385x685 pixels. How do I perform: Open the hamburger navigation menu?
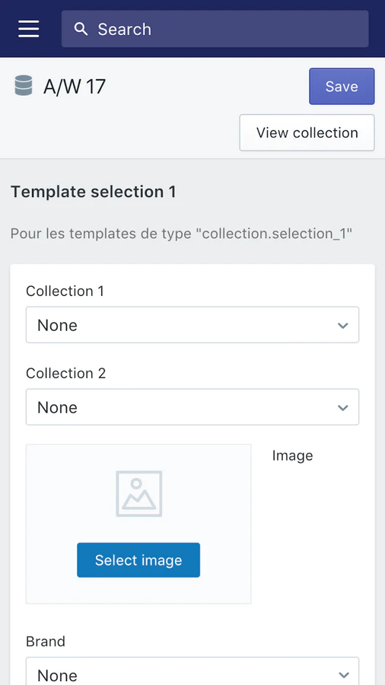click(29, 29)
